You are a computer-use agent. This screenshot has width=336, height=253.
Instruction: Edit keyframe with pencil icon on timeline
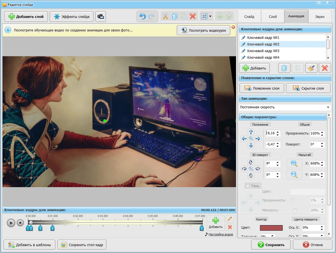[x=230, y=219]
